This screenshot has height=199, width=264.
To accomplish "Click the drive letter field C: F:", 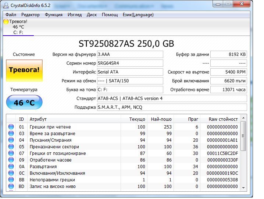I will click(130, 90).
